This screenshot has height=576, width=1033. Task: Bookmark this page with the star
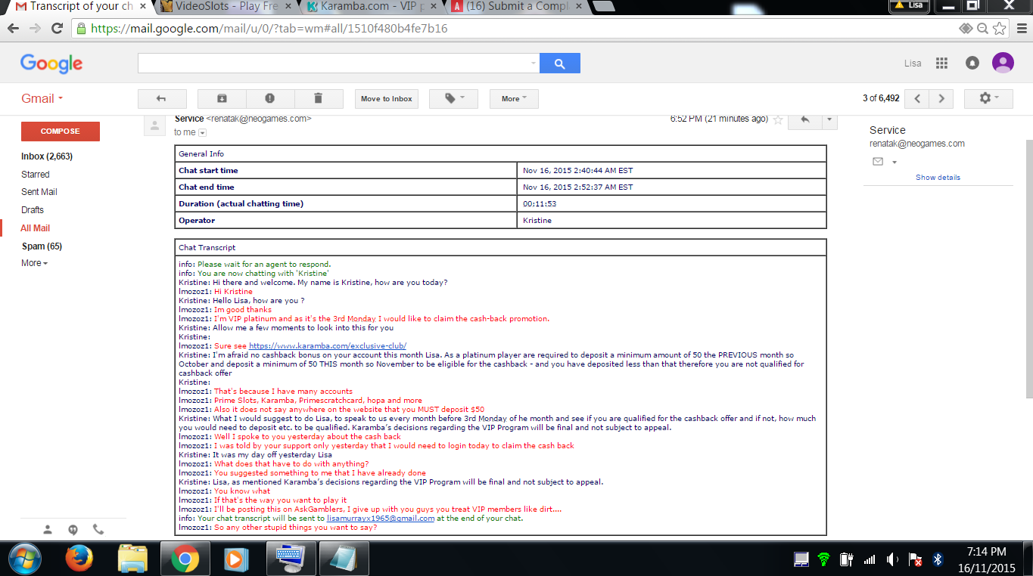pos(1000,29)
